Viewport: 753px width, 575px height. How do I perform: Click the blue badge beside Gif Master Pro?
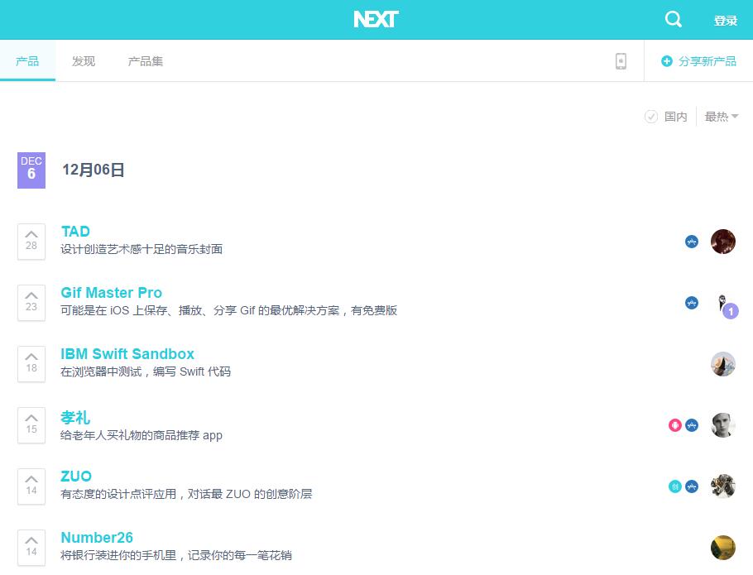(691, 303)
